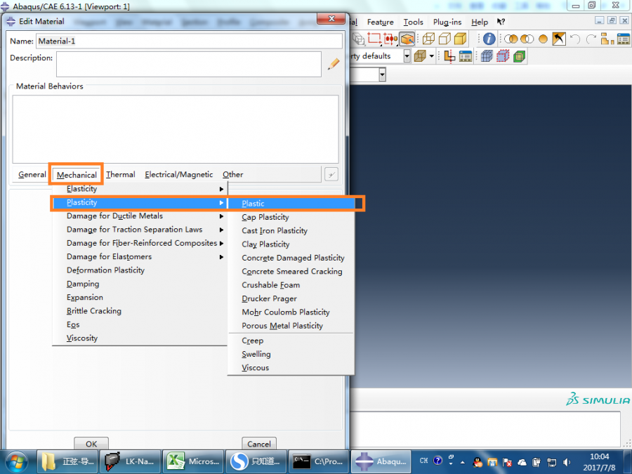Click the Windows Start button
Viewport: 632px width, 474px height.
pos(16,462)
